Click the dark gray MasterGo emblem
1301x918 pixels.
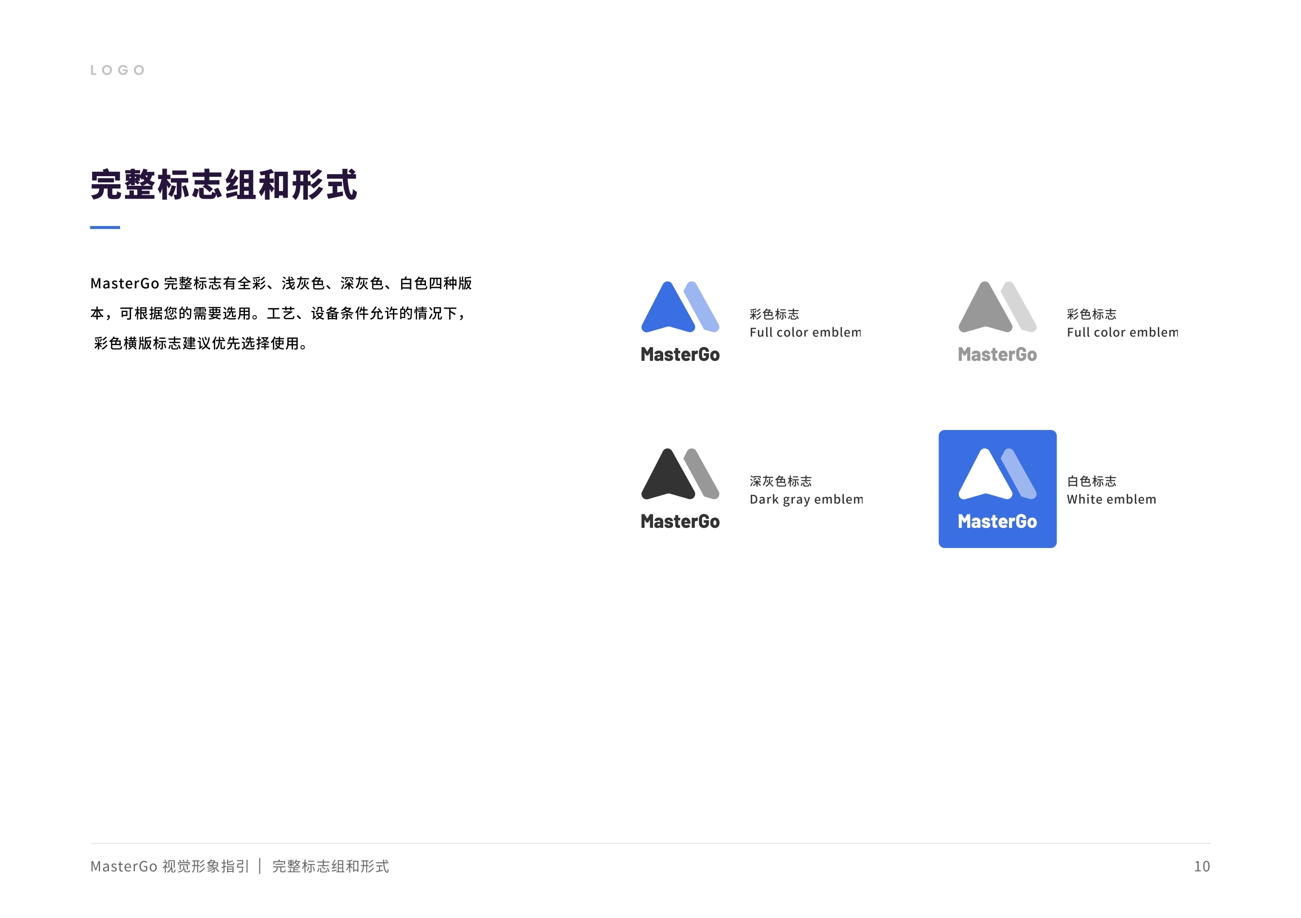pos(680,474)
